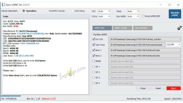Click the 'Please wait...' log line
This screenshot has width=183, height=103.
pos(9,70)
